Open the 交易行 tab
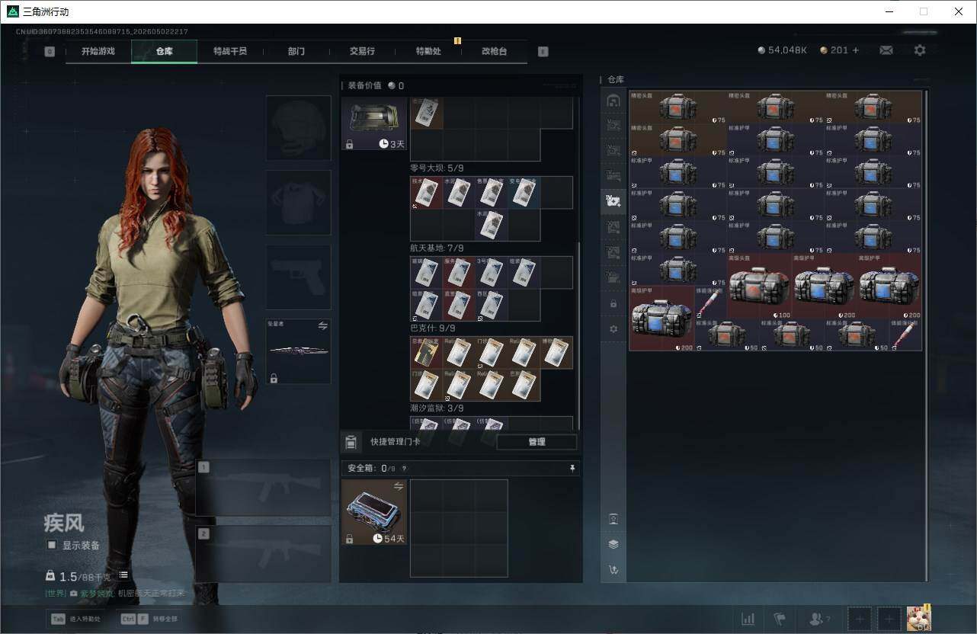Viewport: 977px width, 634px height. click(x=362, y=51)
